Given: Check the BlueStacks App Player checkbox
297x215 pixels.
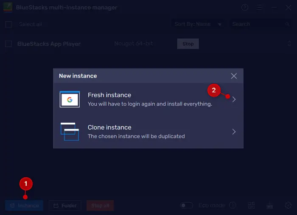Looking at the screenshot, I should (8, 44).
